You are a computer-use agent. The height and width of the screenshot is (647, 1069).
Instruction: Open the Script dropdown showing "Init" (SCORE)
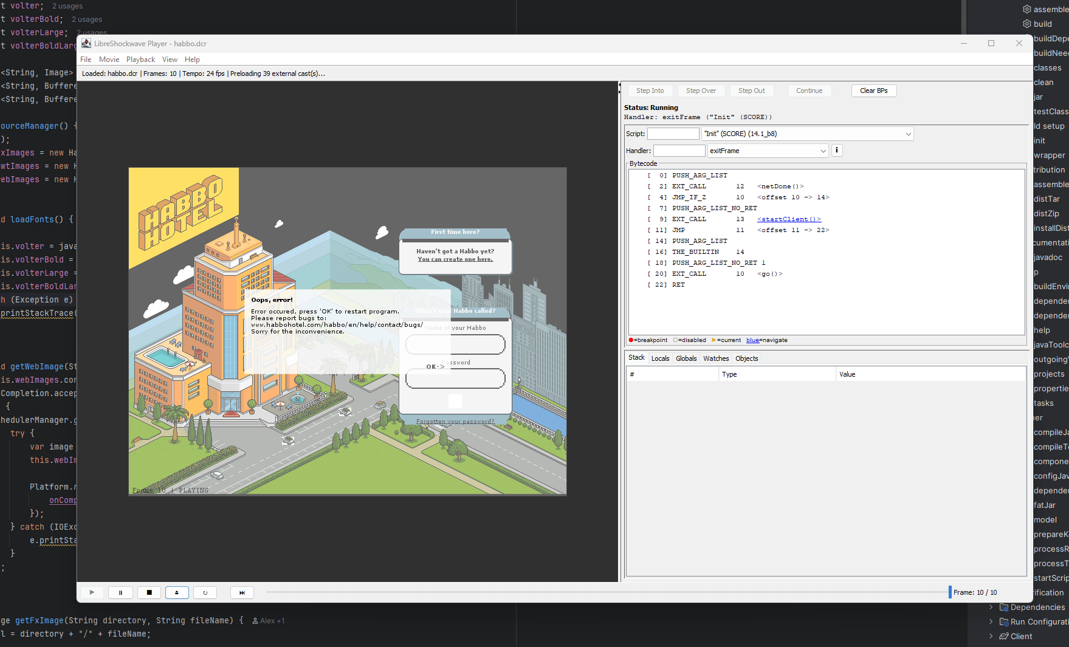click(808, 134)
